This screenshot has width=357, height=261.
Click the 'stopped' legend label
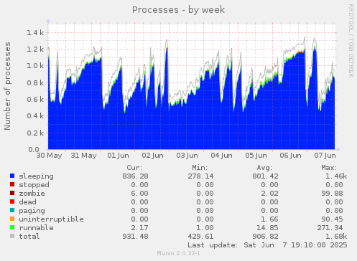tap(34, 185)
